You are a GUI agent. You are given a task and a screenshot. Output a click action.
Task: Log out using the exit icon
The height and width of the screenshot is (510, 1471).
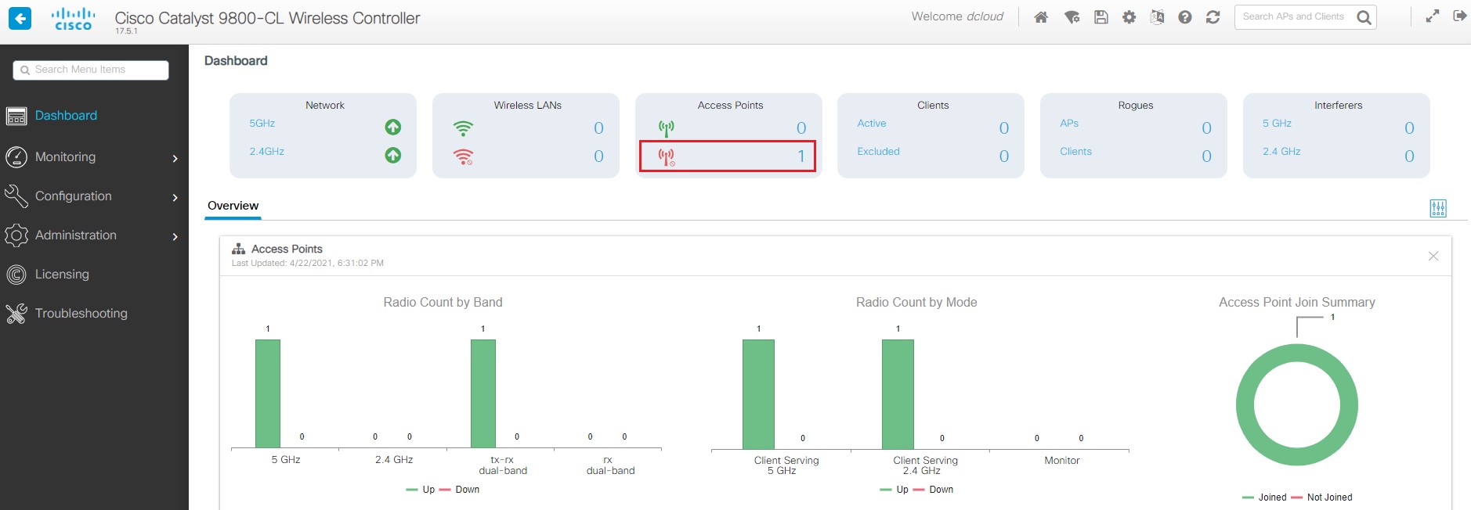click(x=1460, y=16)
